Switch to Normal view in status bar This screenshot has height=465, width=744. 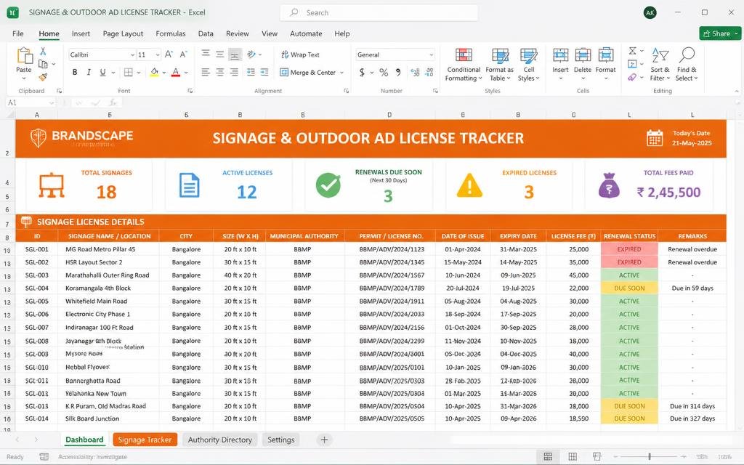(548, 456)
